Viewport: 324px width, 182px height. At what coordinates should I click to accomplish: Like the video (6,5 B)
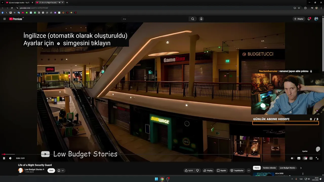189,171
